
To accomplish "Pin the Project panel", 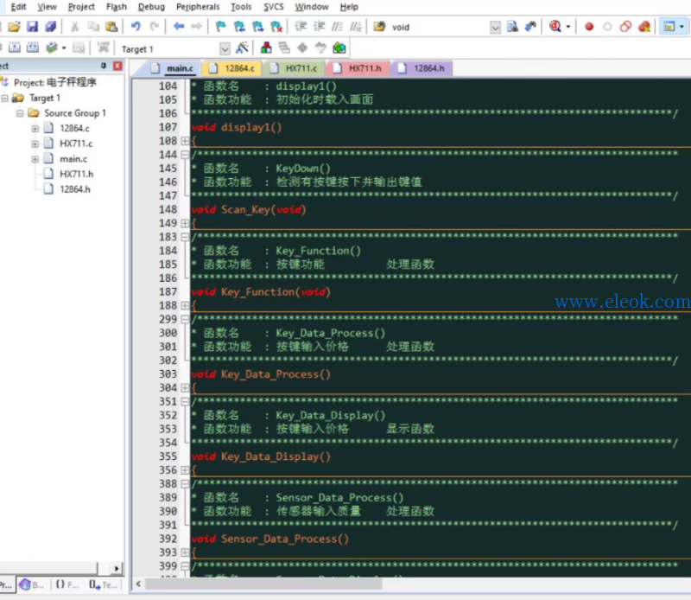I will [104, 66].
